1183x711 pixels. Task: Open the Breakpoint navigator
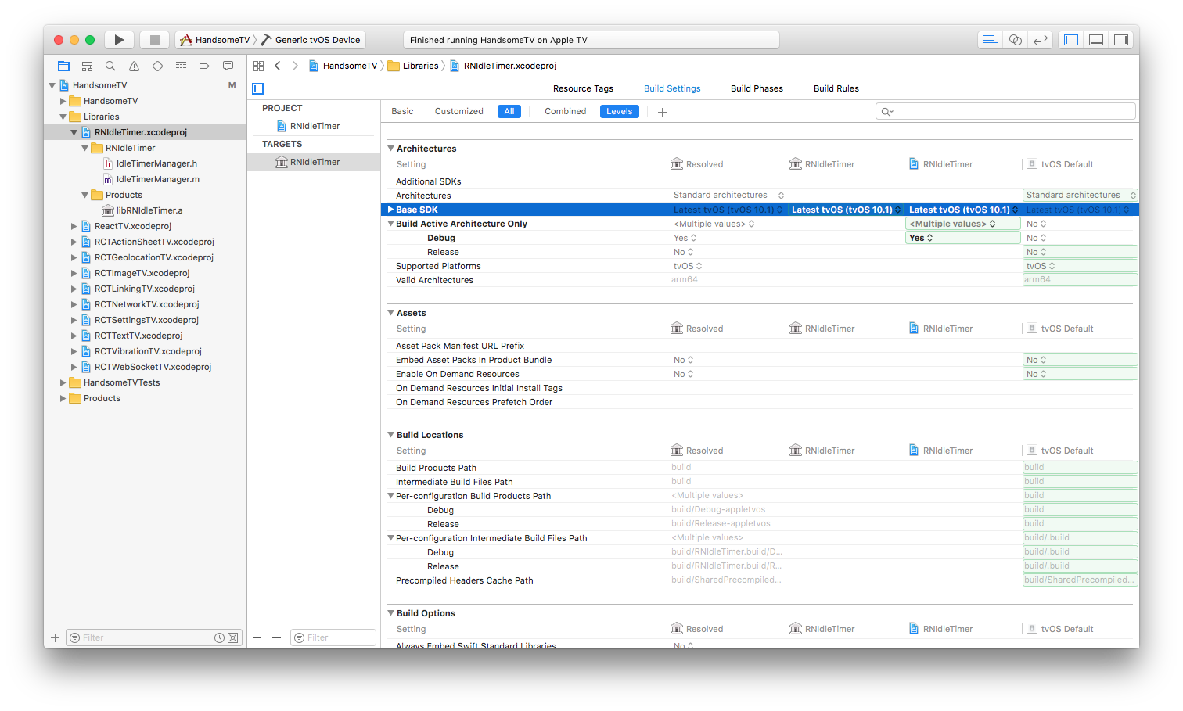[x=204, y=66]
